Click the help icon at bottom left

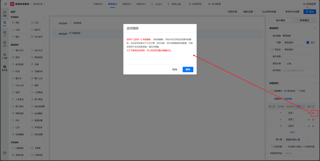click(x=4, y=153)
